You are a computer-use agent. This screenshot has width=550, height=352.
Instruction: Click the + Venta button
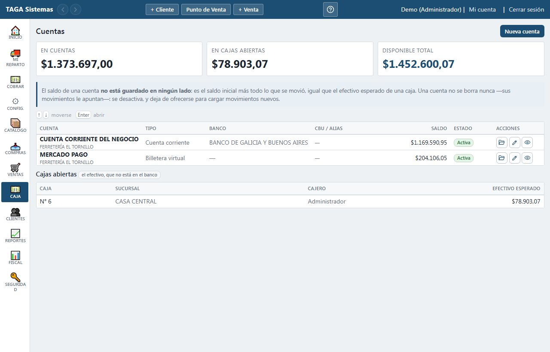248,9
